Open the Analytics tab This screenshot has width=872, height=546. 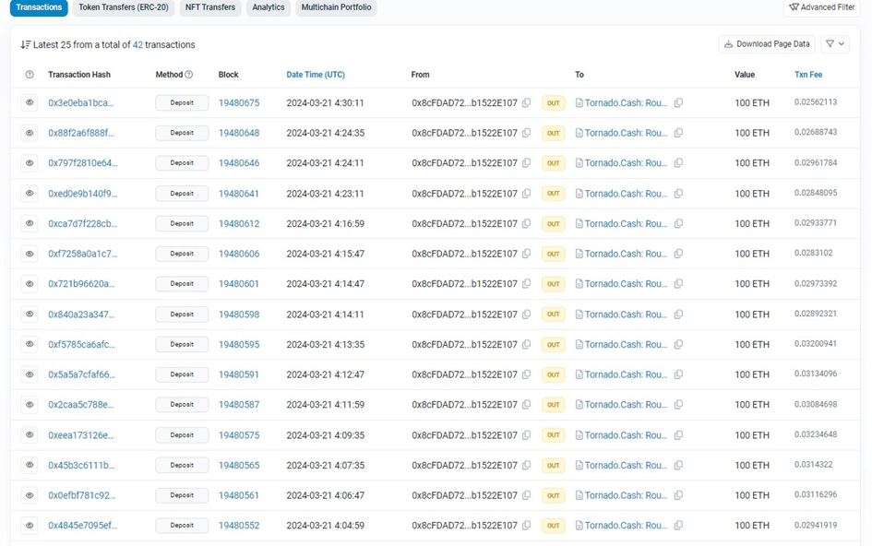[x=268, y=7]
